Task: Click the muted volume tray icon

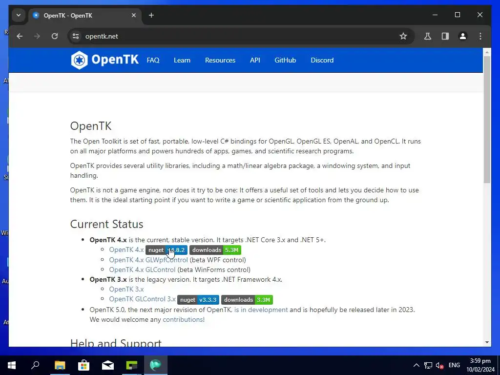Action: point(440,365)
